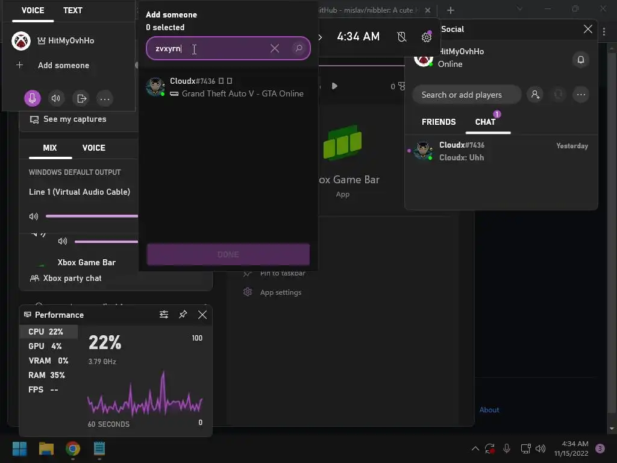Open Performance widget options icon
The width and height of the screenshot is (617, 463).
(164, 315)
